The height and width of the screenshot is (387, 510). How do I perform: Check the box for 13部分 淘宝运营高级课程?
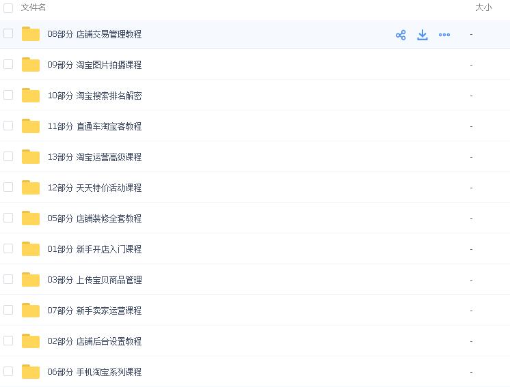click(8, 156)
